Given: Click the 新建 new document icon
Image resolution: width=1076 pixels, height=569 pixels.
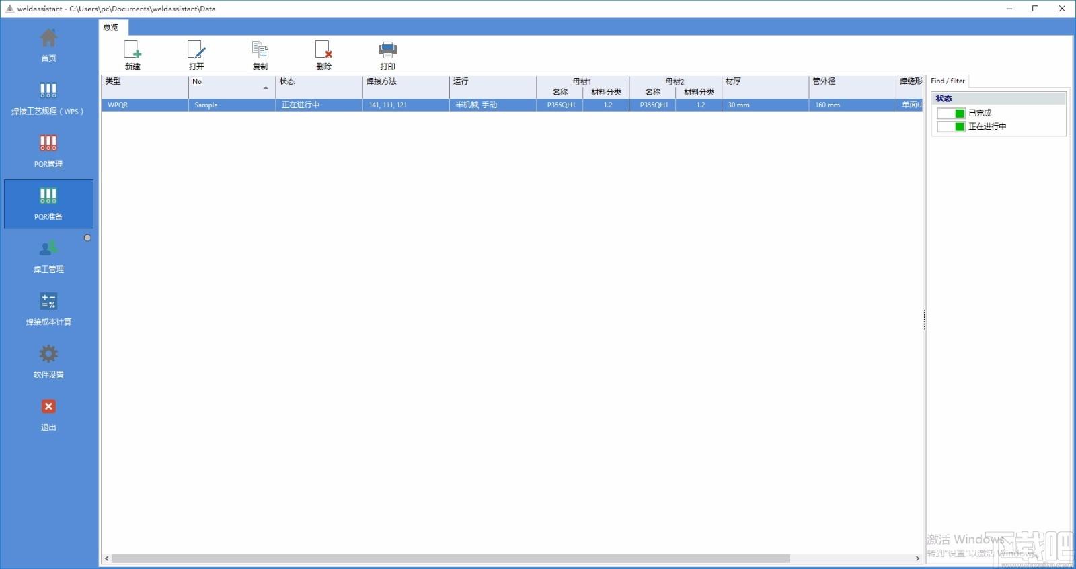Looking at the screenshot, I should click(x=132, y=50).
